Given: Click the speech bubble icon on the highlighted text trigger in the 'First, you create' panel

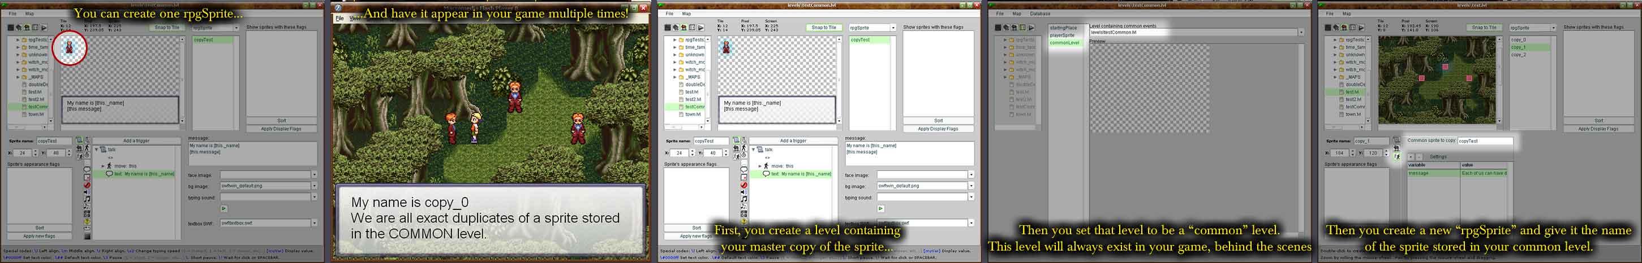Looking at the screenshot, I should tap(766, 174).
